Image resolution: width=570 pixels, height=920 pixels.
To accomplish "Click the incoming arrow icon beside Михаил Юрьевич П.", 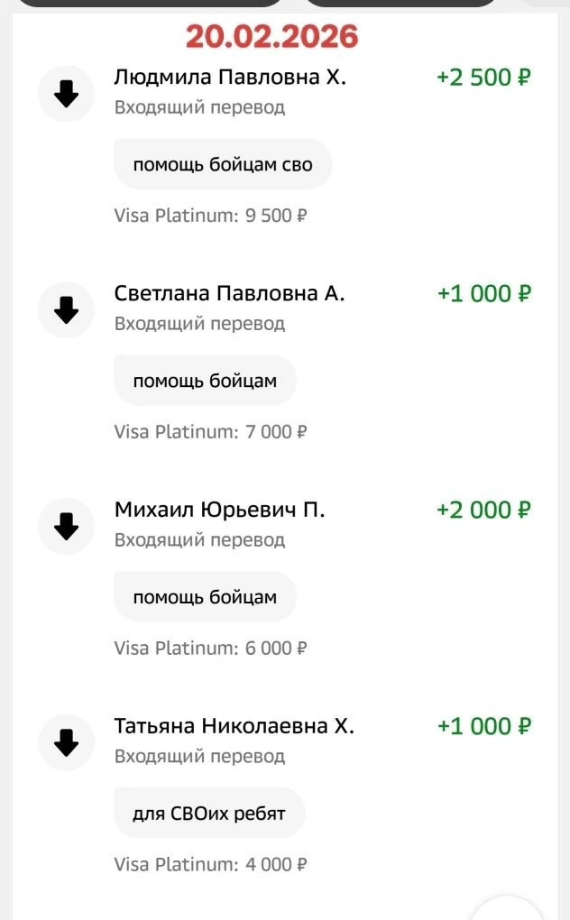I will pos(67,526).
